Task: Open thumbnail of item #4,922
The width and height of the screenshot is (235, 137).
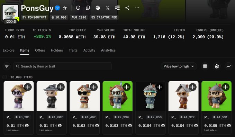Action: tap(183, 96)
